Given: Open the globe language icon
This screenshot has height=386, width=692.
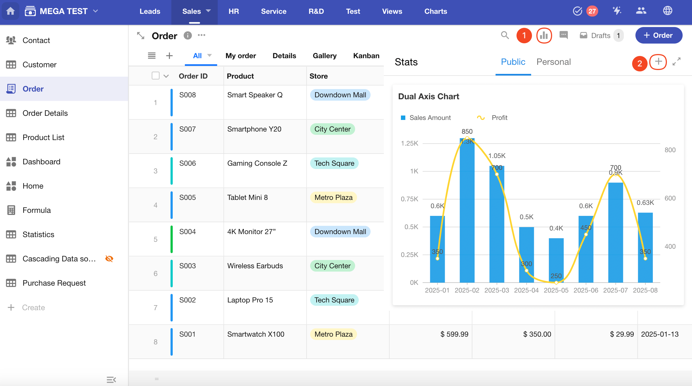Looking at the screenshot, I should pos(667,11).
